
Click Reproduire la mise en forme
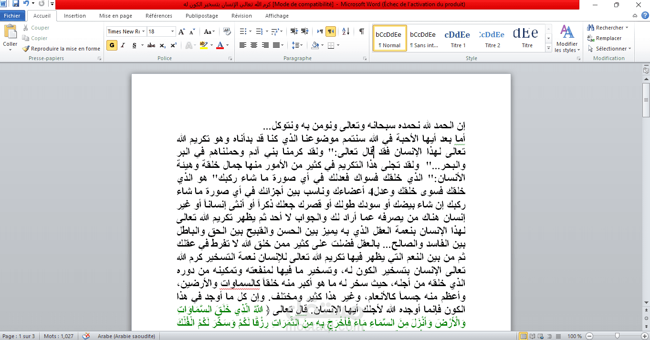pyautogui.click(x=61, y=49)
